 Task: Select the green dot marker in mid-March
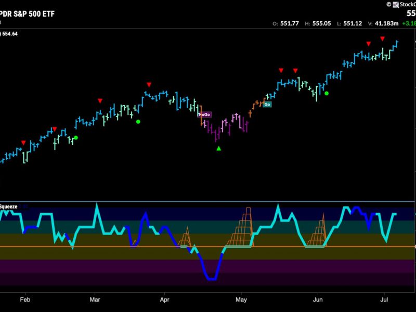(138, 122)
